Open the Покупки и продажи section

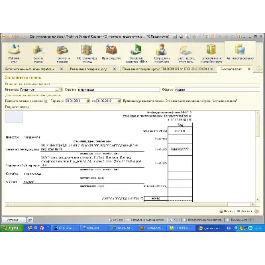pos(62,53)
